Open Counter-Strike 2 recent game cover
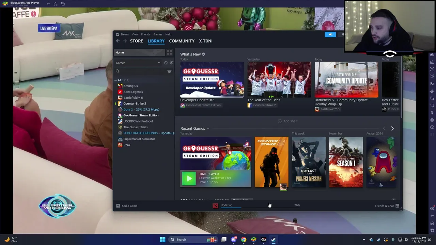 [x=271, y=162]
